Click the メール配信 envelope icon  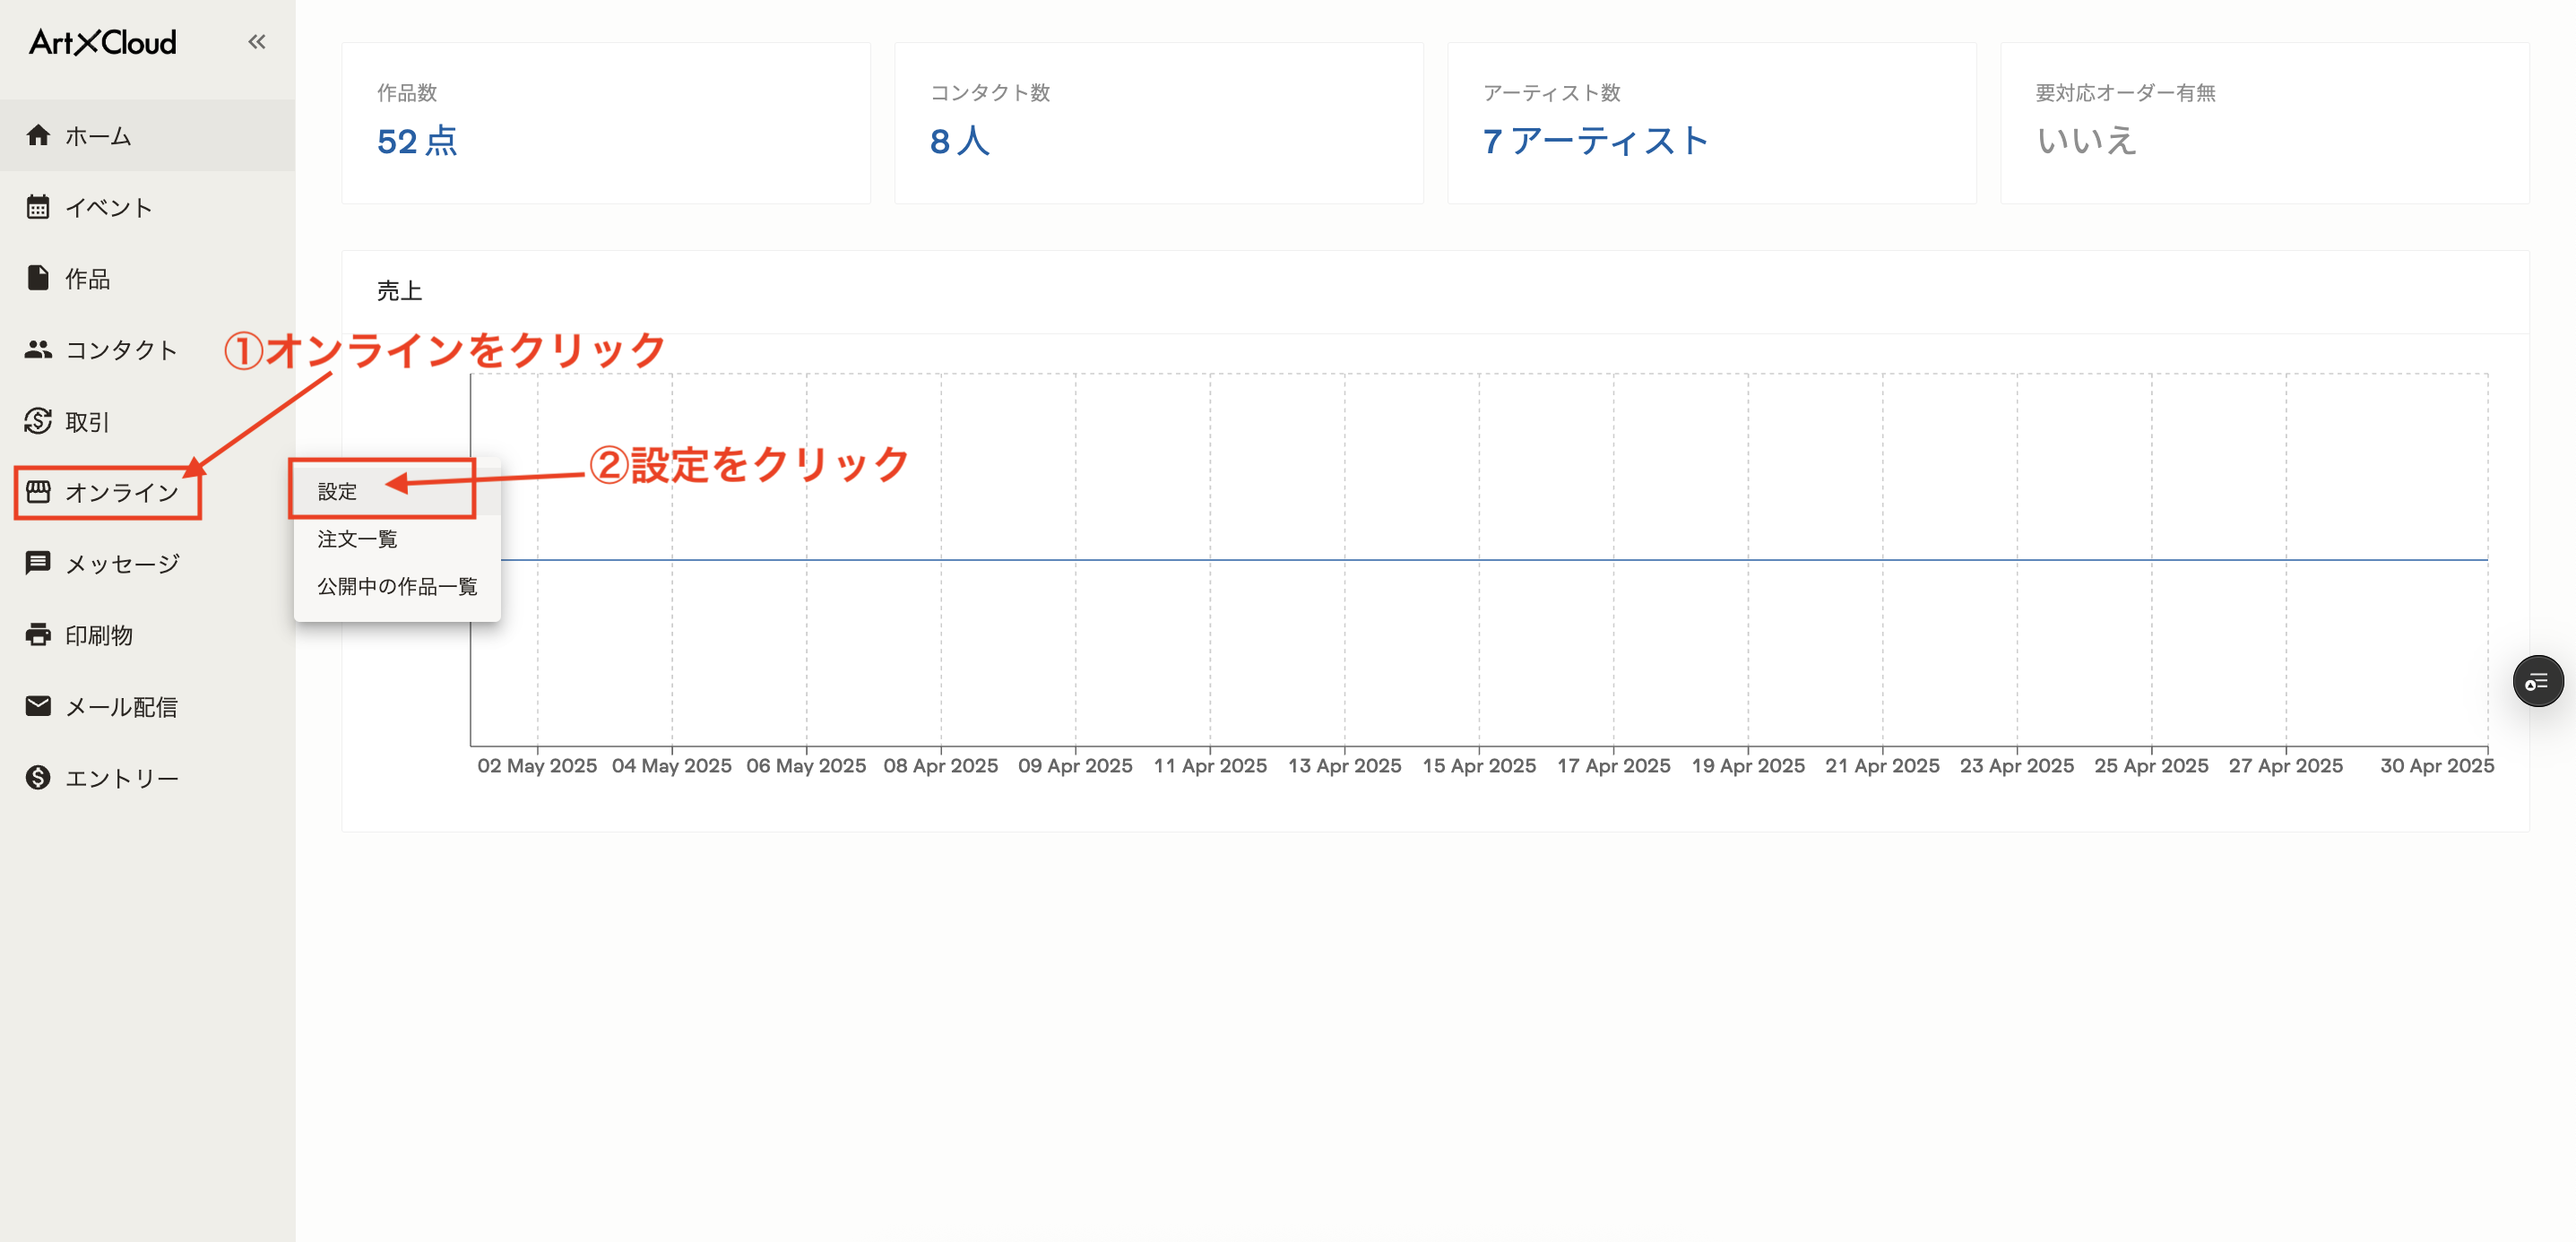click(x=38, y=706)
